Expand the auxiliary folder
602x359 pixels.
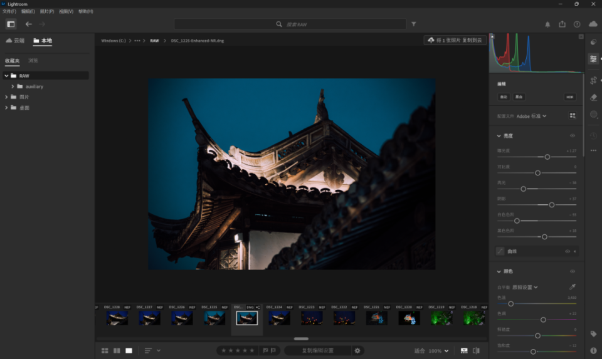click(13, 86)
